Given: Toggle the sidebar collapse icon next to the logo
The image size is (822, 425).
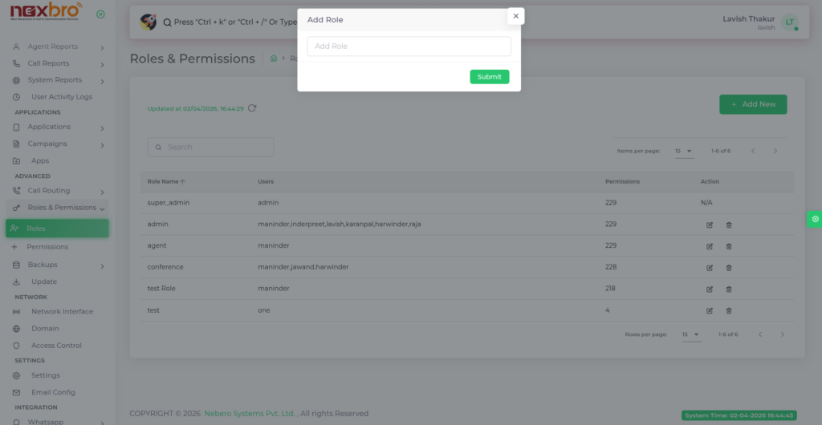Looking at the screenshot, I should 100,14.
